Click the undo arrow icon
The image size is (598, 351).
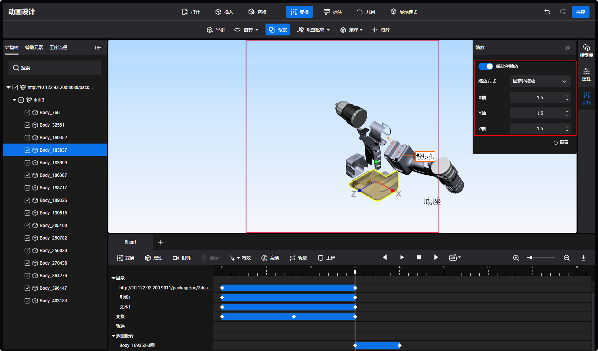(x=547, y=12)
